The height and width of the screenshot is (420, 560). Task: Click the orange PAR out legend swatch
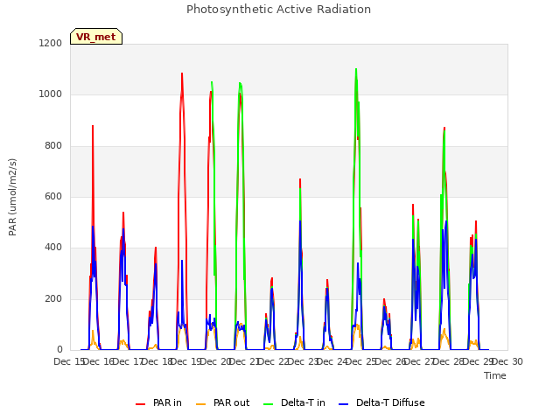(x=201, y=404)
